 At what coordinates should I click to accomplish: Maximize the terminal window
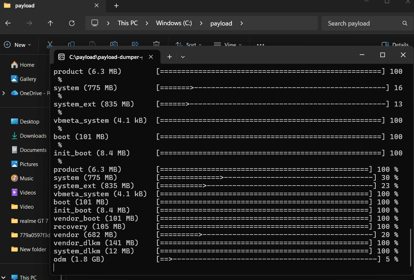(382, 55)
